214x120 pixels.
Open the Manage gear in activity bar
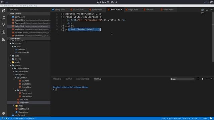tap(4, 113)
